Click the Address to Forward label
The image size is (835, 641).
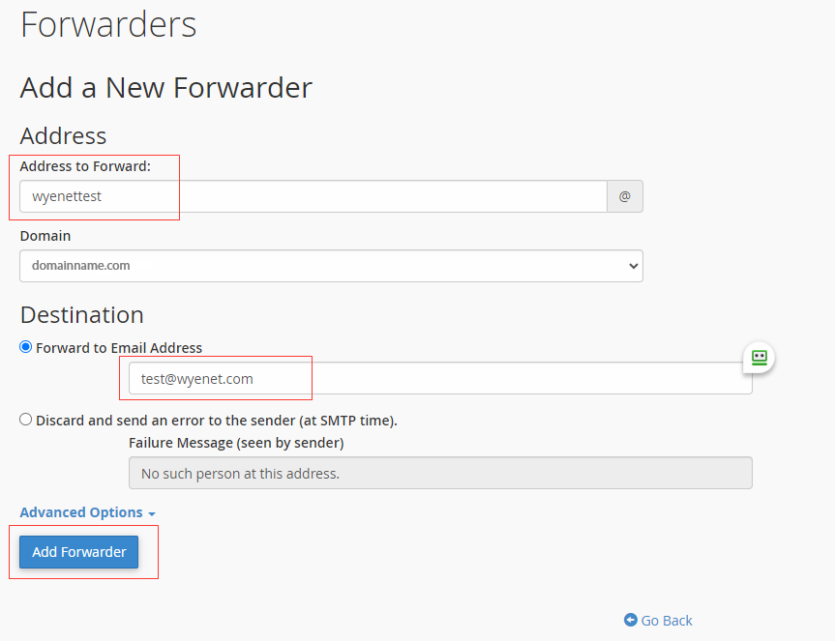click(85, 166)
